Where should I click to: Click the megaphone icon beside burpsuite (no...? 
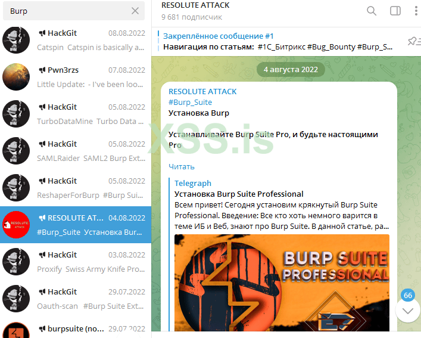(x=42, y=328)
